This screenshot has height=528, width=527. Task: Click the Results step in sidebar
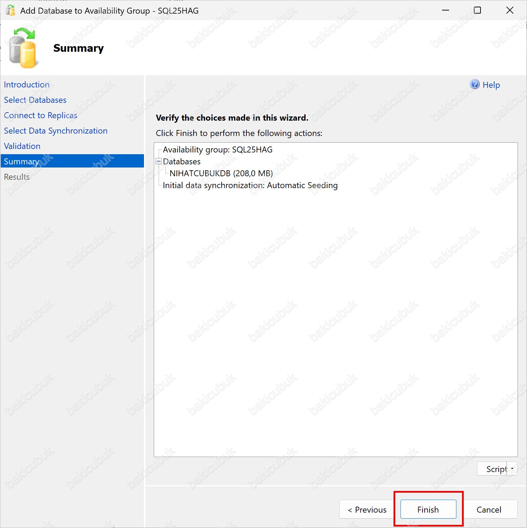[x=17, y=177]
